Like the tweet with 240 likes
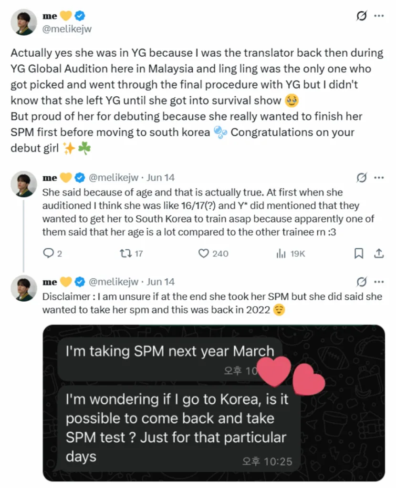The image size is (396, 488). tap(204, 254)
